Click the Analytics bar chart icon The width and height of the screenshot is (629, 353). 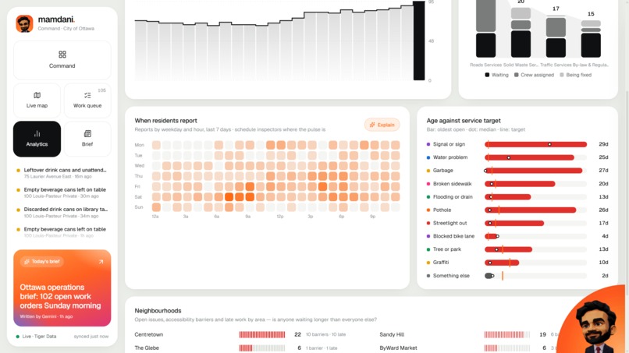[x=37, y=133]
